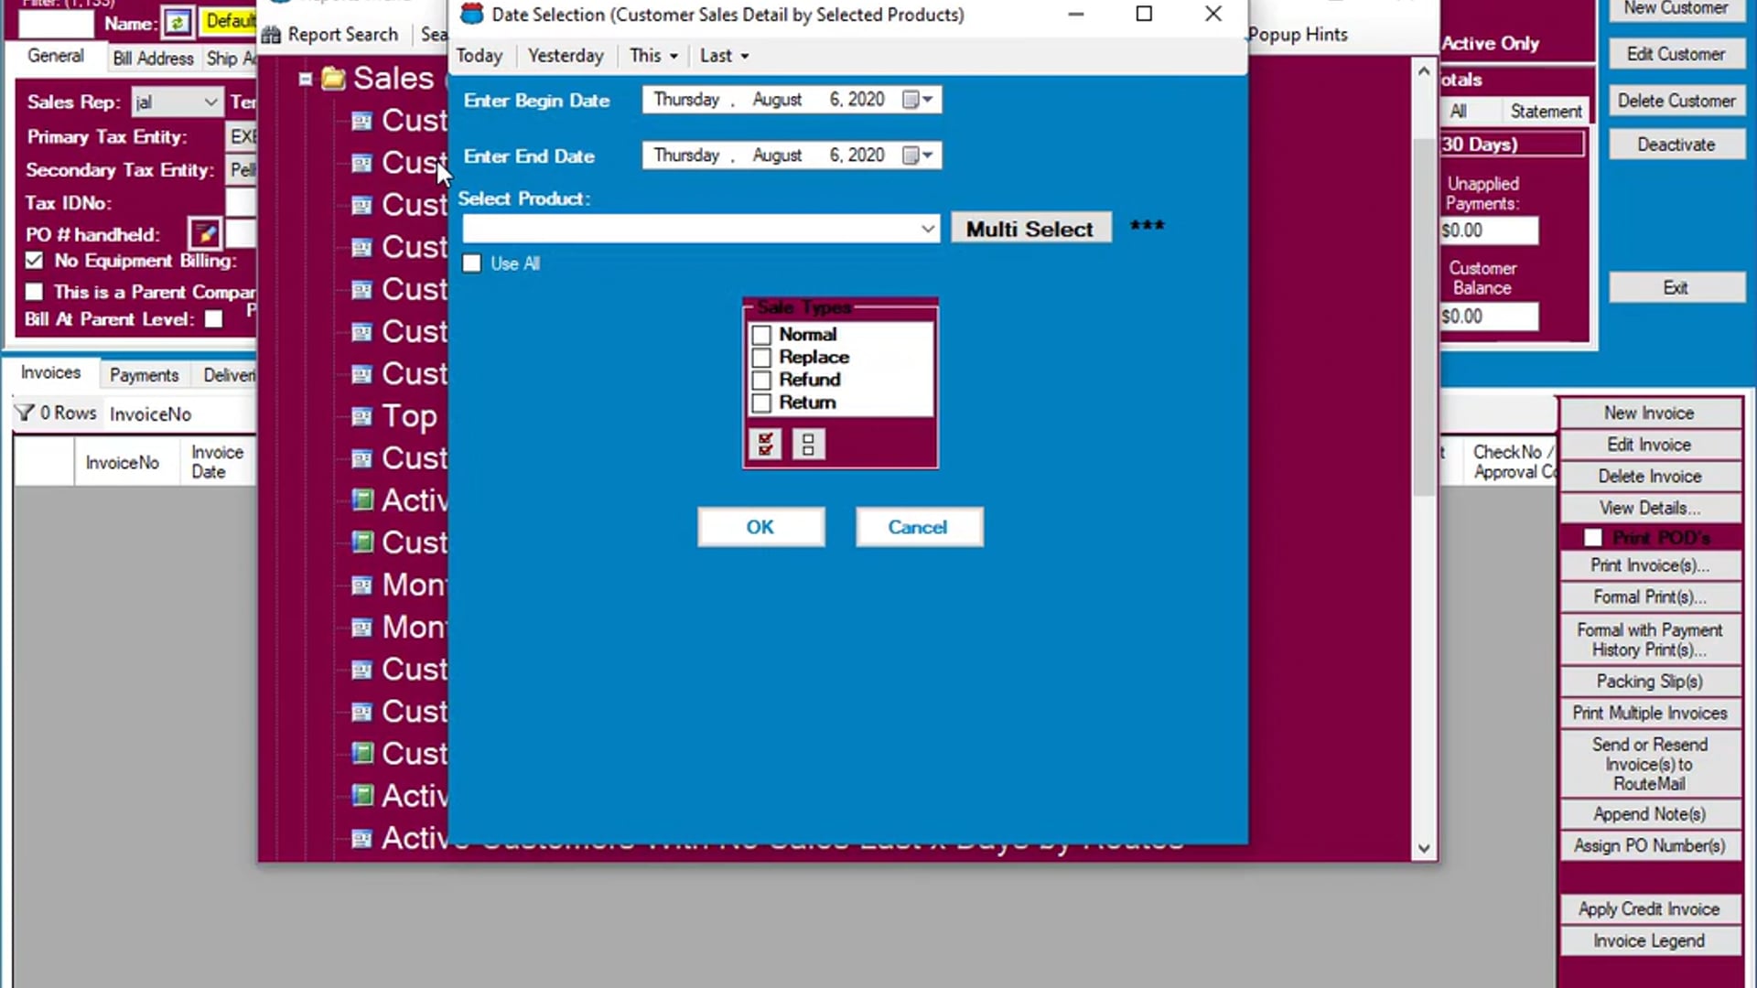Toggle Bill At Parent Level checkbox
1757x988 pixels.
click(x=213, y=319)
